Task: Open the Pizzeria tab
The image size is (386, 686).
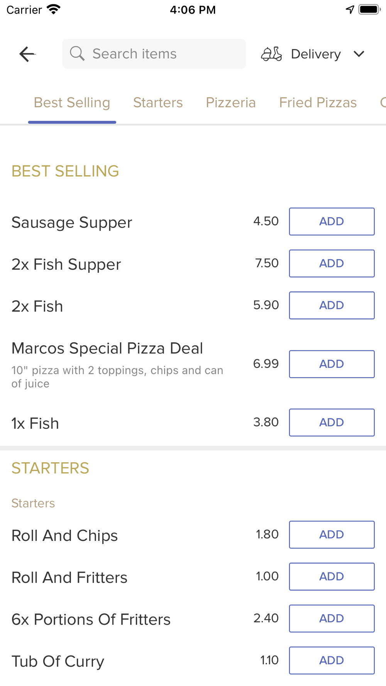Action: pyautogui.click(x=231, y=103)
